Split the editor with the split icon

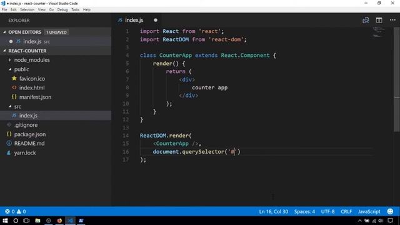(x=379, y=20)
